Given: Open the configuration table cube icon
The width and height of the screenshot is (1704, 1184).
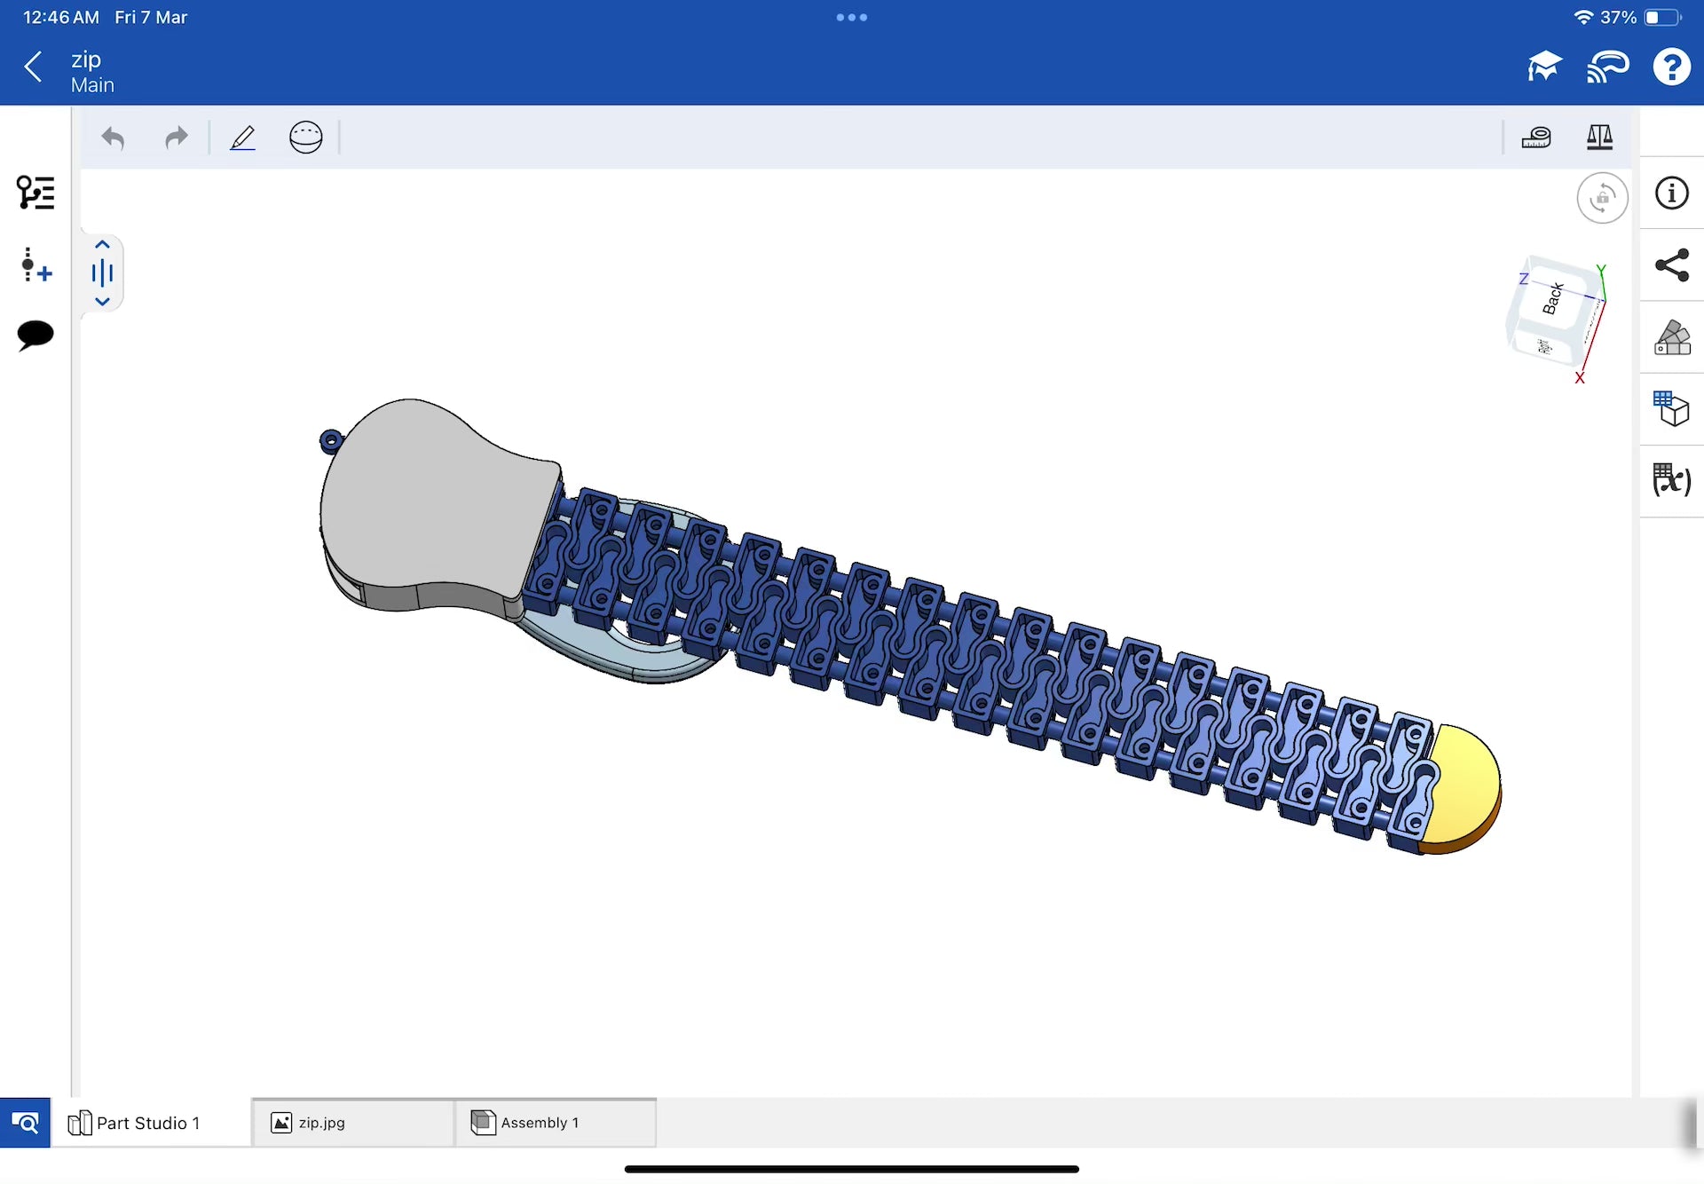Looking at the screenshot, I should (x=1671, y=408).
